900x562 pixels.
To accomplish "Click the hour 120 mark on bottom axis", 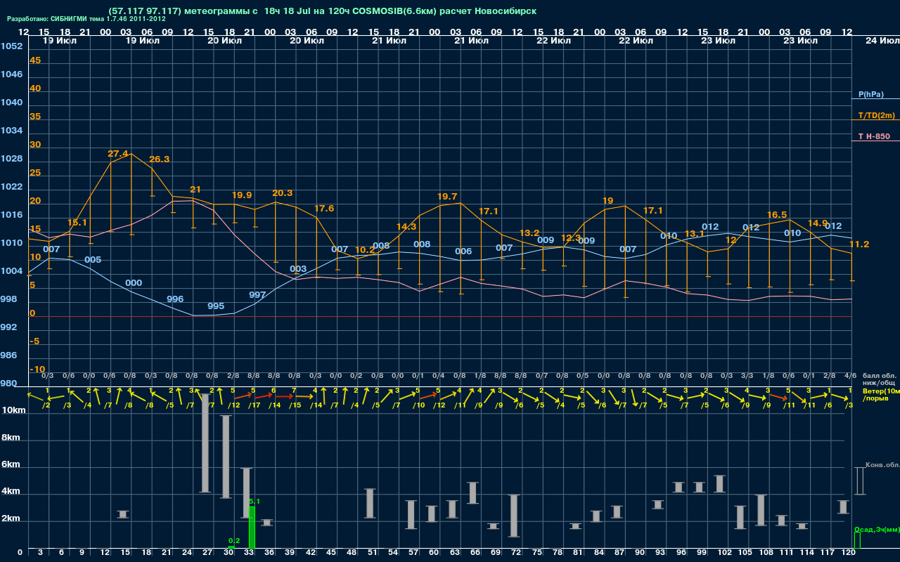I will point(849,554).
